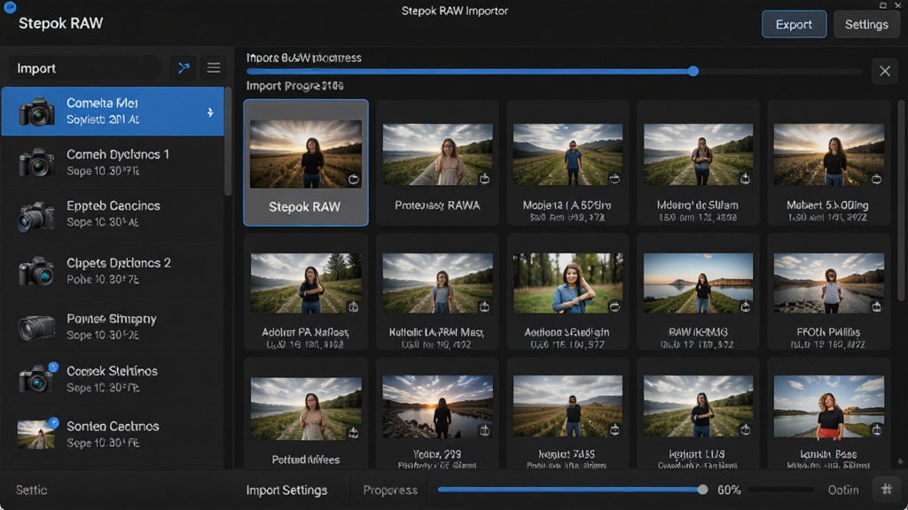Open Settic in the bottom-left corner
This screenshot has height=510, width=908.
tap(31, 491)
